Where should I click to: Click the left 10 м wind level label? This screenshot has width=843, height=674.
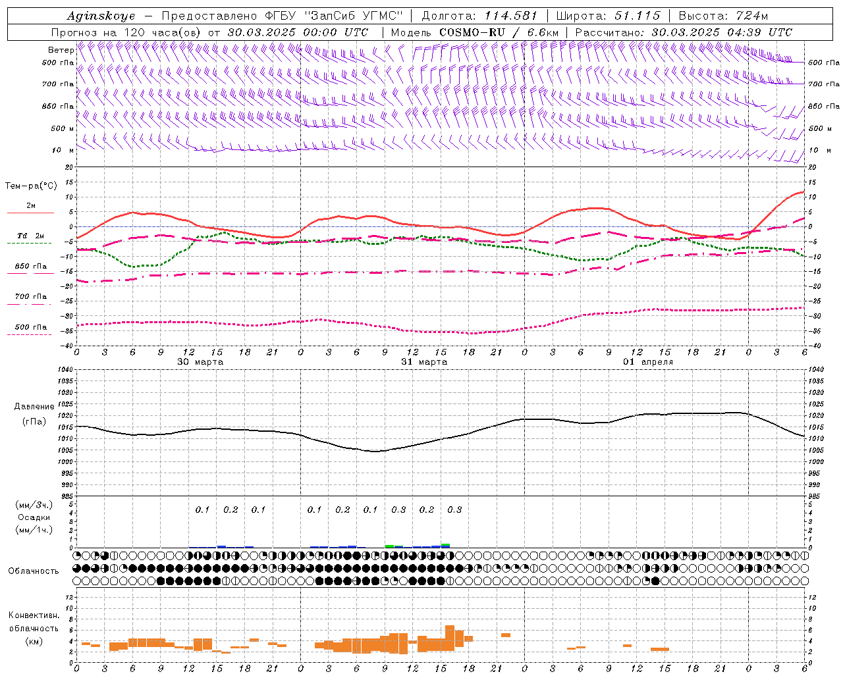click(63, 150)
